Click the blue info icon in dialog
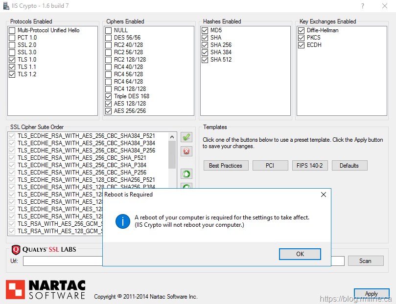Screen dimensions: 396x304 pyautogui.click(x=122, y=221)
